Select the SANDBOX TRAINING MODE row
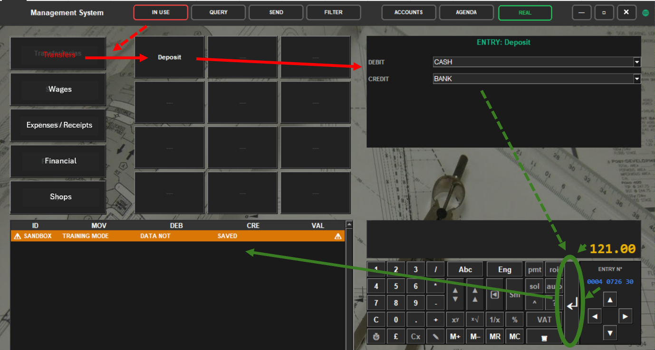Image resolution: width=655 pixels, height=350 pixels. pos(178,236)
